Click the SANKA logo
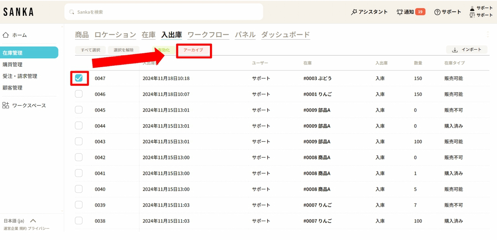The height and width of the screenshot is (240, 497). (19, 12)
